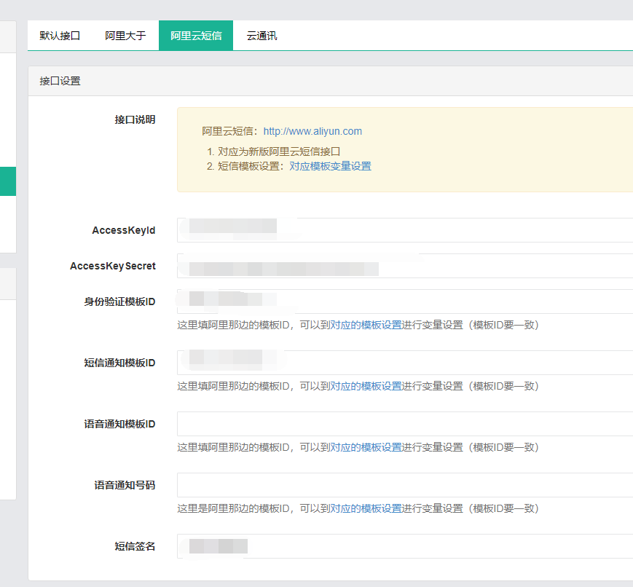This screenshot has width=633, height=587.
Task: Open the 对应模板变量设置 link
Action: click(x=330, y=166)
